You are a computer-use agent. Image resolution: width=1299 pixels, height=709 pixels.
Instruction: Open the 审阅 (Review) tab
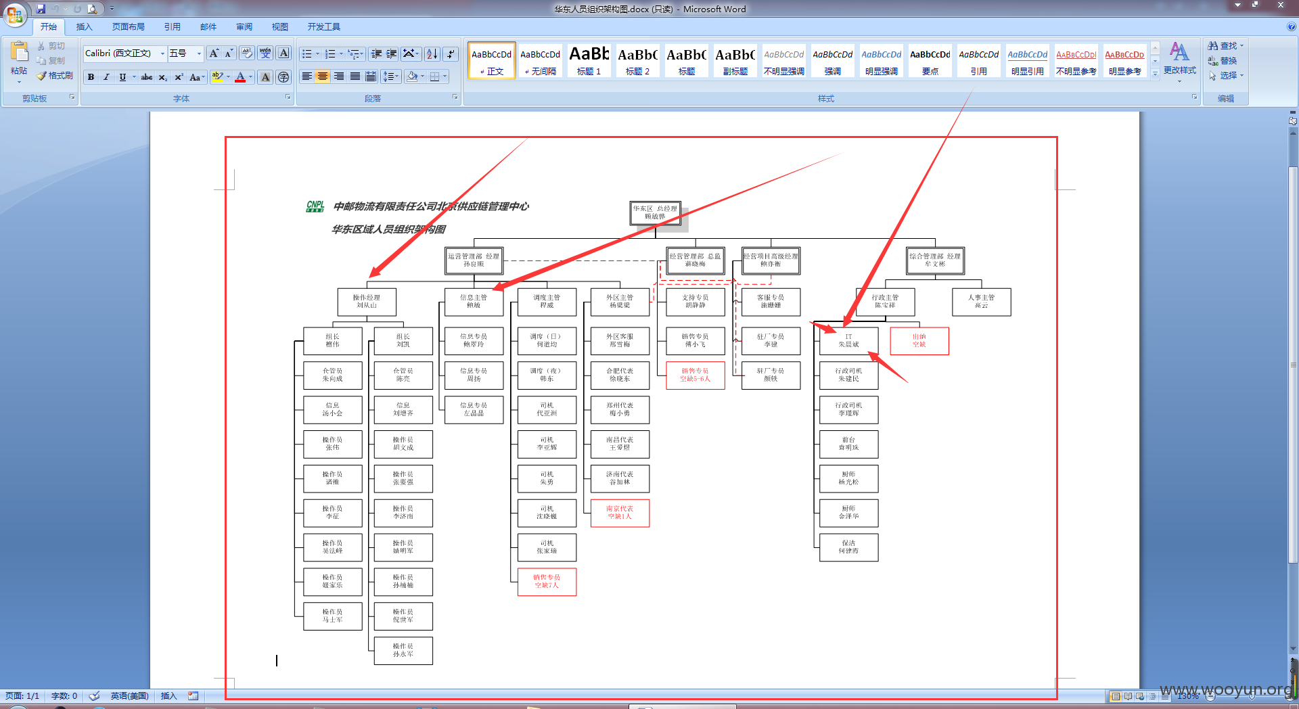(x=244, y=27)
